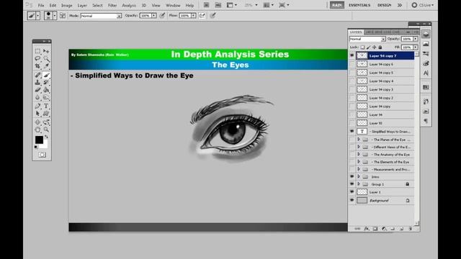The width and height of the screenshot is (461, 259).
Task: Click the foreground color swatch
Action: click(x=38, y=140)
